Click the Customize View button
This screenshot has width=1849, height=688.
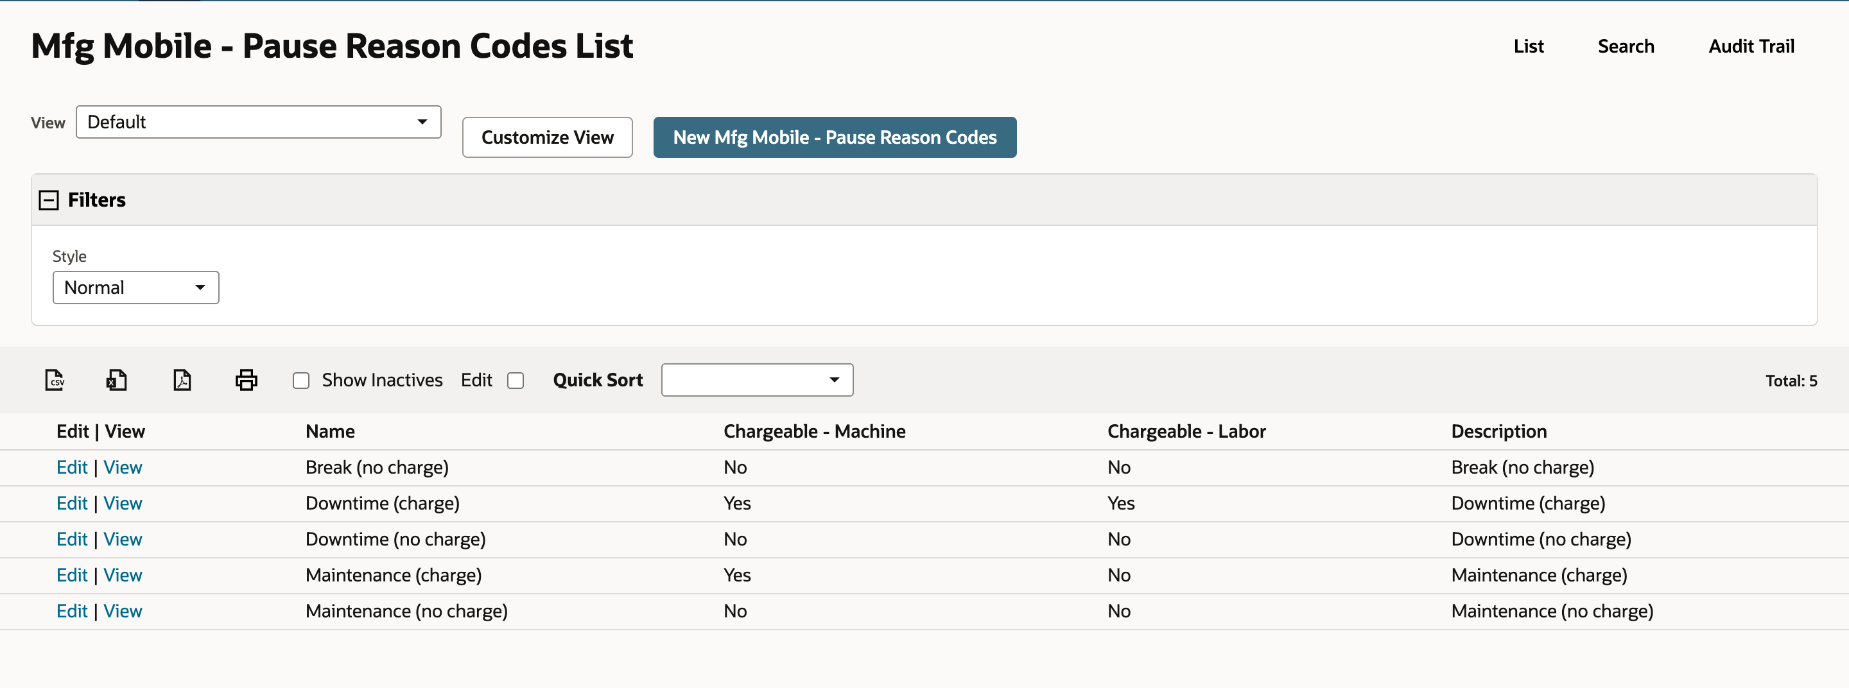tap(548, 137)
